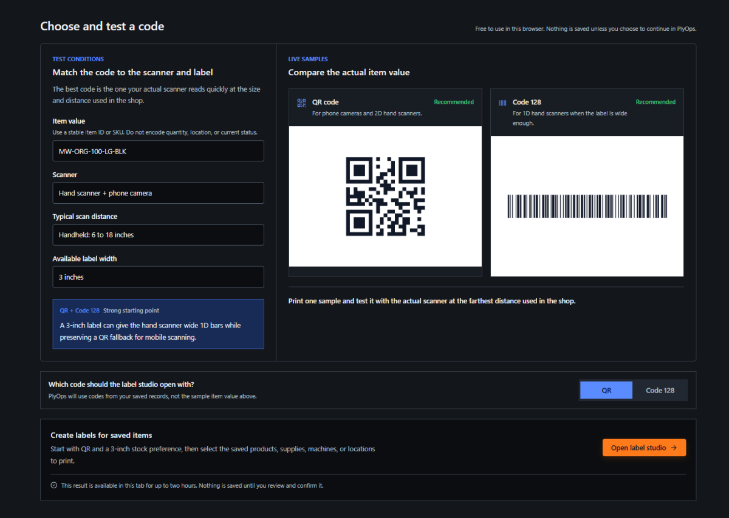Click the 'Scanner' field label

(x=65, y=175)
